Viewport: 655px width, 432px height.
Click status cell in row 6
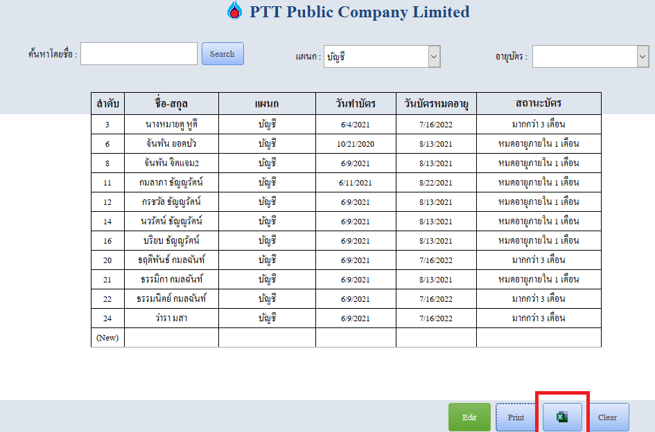[x=539, y=143]
